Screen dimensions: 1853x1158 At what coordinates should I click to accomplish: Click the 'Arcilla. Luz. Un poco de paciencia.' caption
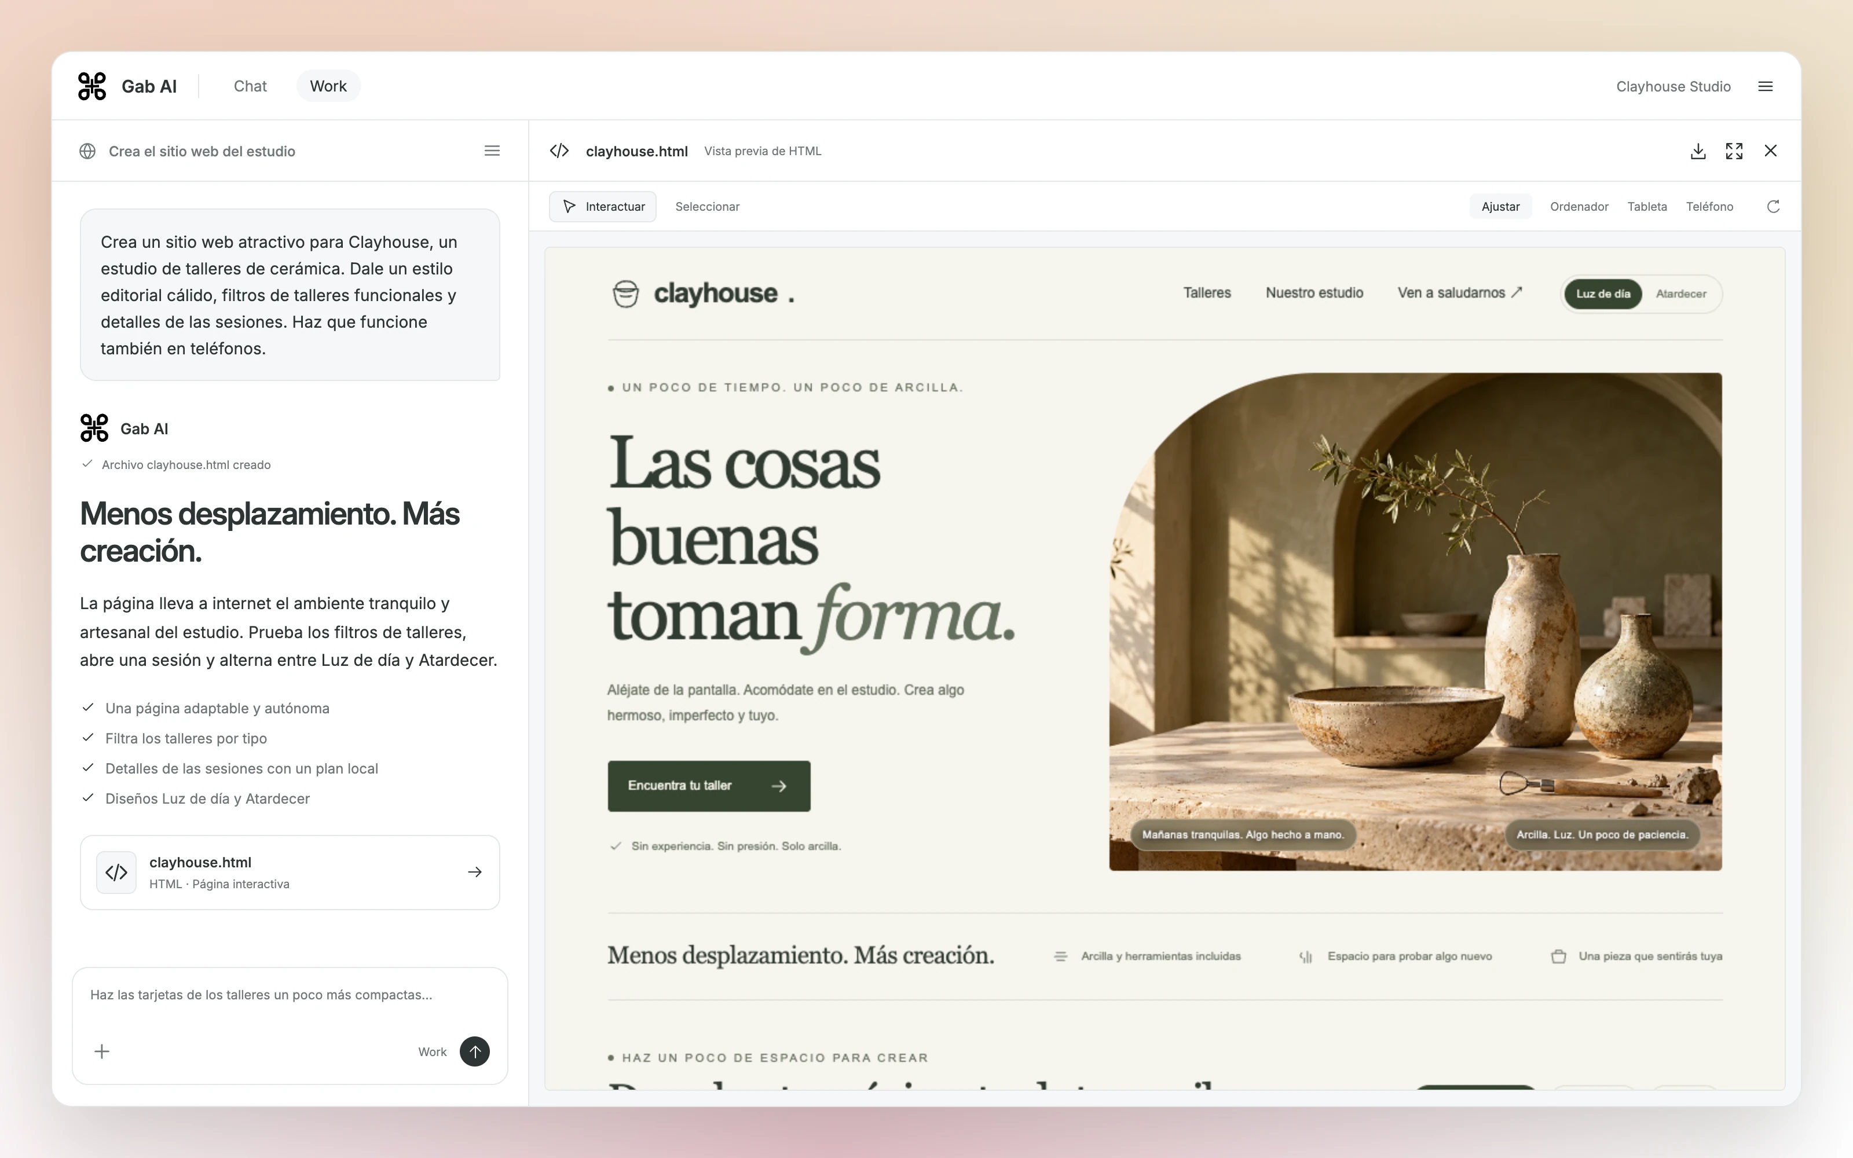(1602, 834)
